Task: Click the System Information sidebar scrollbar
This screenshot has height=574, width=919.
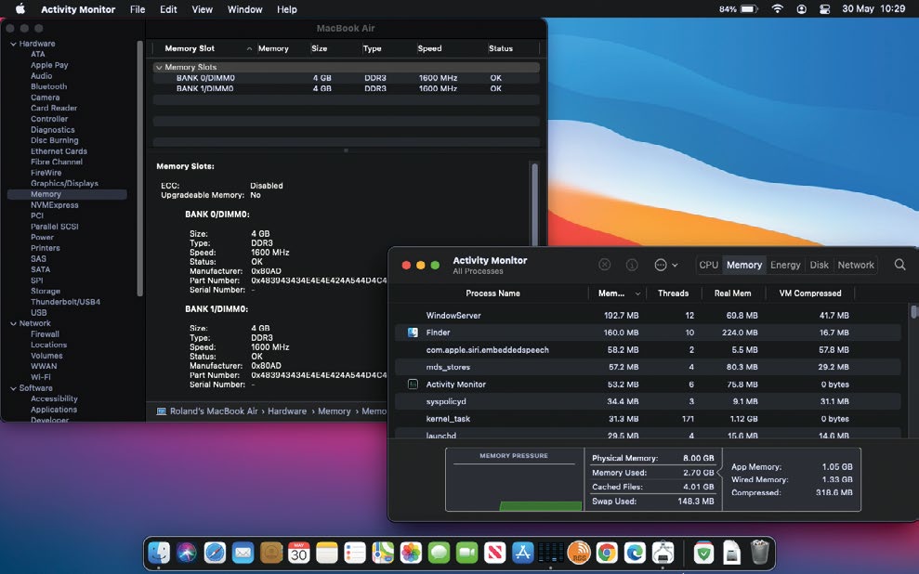Action: pyautogui.click(x=139, y=169)
